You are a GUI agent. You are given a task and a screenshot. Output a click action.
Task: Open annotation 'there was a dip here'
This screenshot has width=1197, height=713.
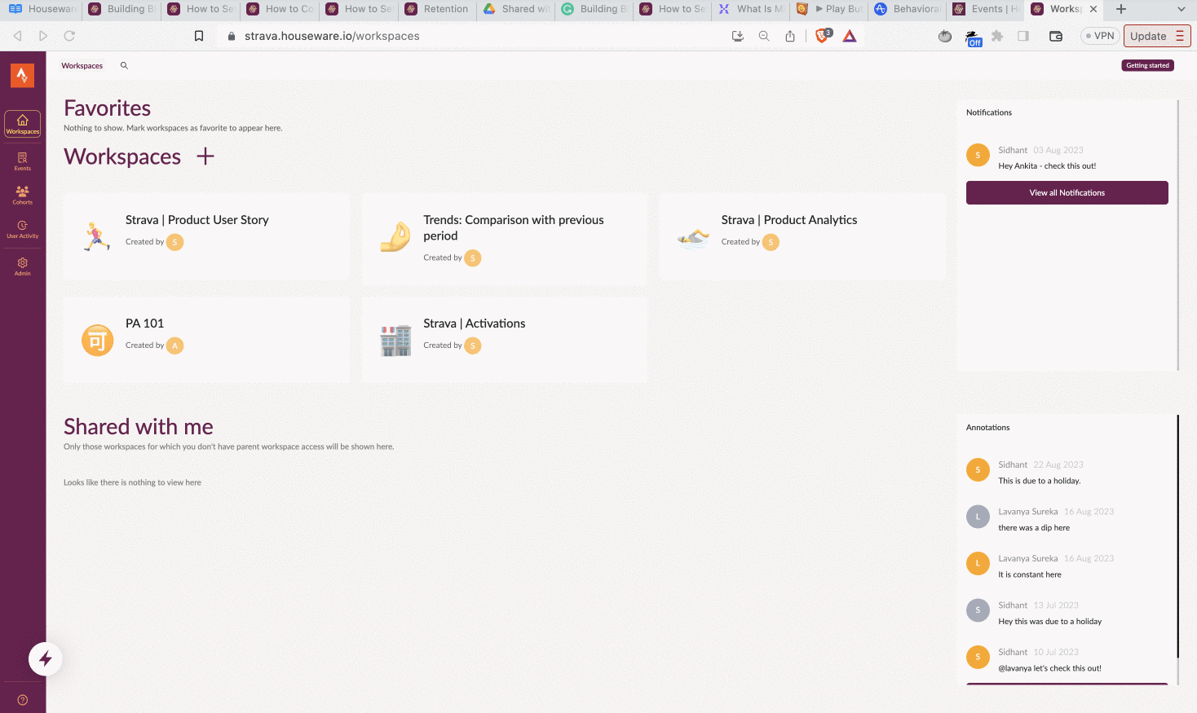1067,519
